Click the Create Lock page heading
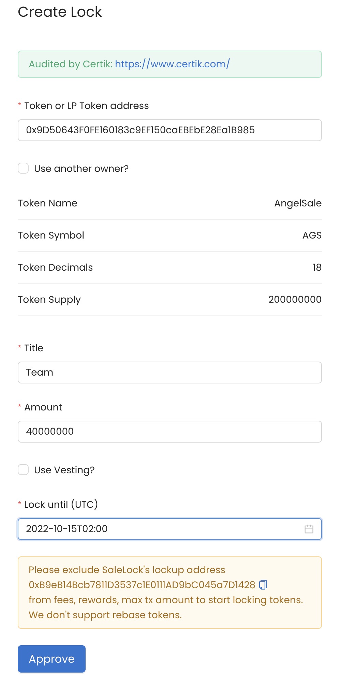This screenshot has height=676, width=339. [60, 12]
